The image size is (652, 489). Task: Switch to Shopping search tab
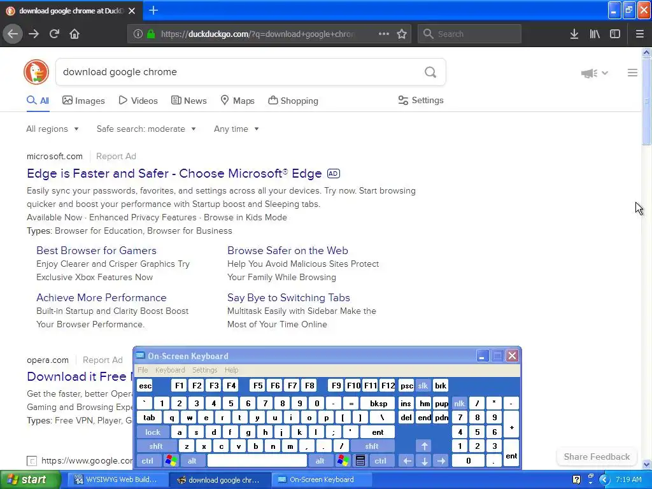click(293, 101)
